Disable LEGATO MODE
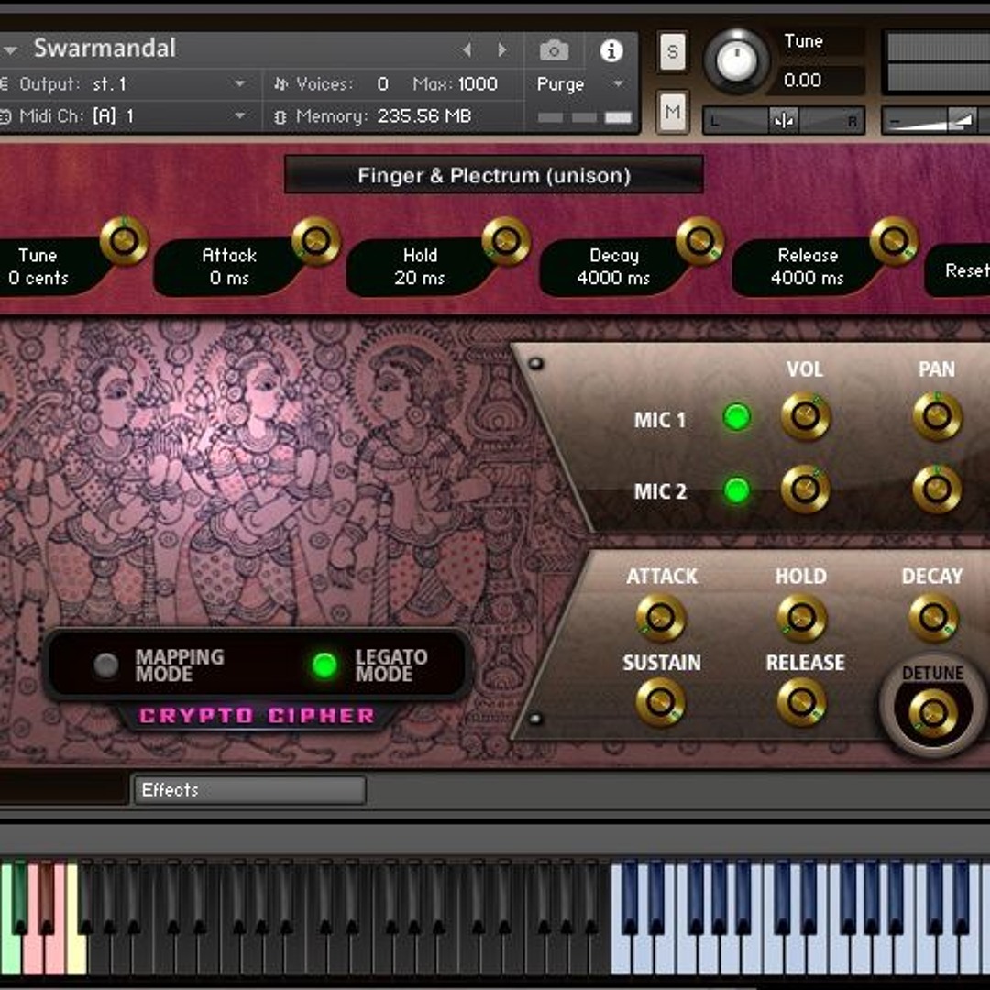The image size is (990, 990). [x=324, y=665]
